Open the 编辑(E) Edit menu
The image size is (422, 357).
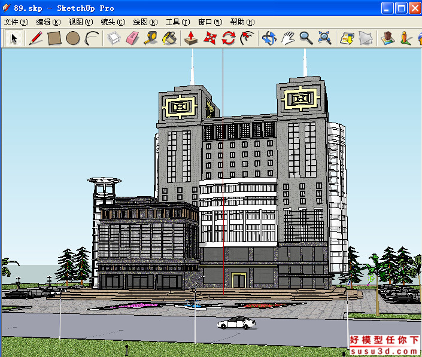(x=48, y=22)
